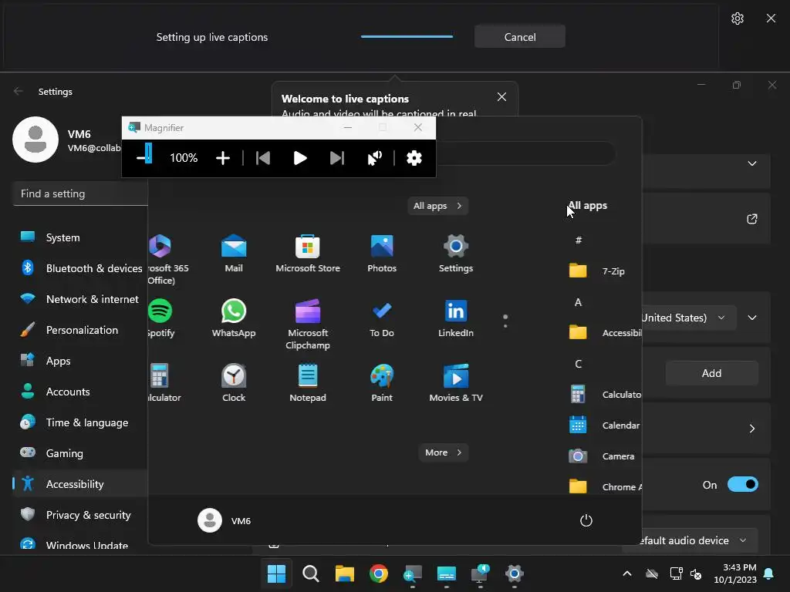Open Accounts settings page

[80, 391]
